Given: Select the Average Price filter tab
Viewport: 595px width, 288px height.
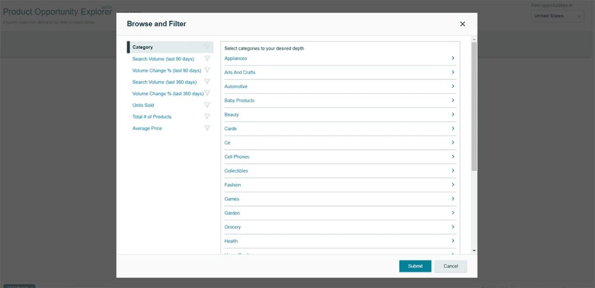Looking at the screenshot, I should [x=147, y=128].
